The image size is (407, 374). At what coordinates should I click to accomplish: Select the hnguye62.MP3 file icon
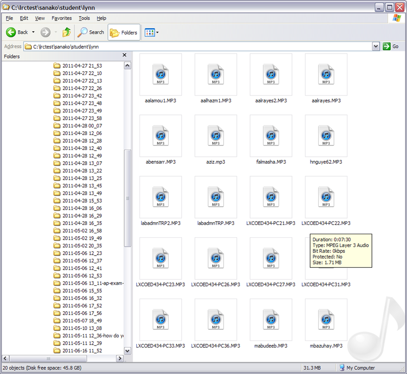pyautogui.click(x=326, y=135)
